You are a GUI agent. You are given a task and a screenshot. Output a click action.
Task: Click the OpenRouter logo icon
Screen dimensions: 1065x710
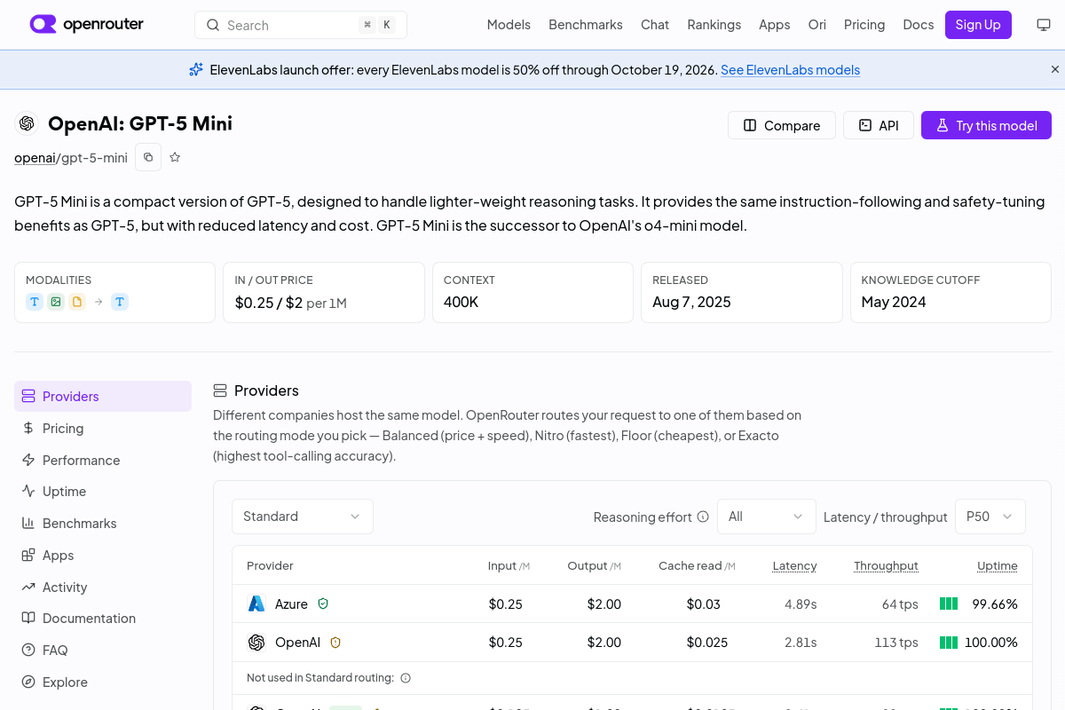click(x=43, y=24)
